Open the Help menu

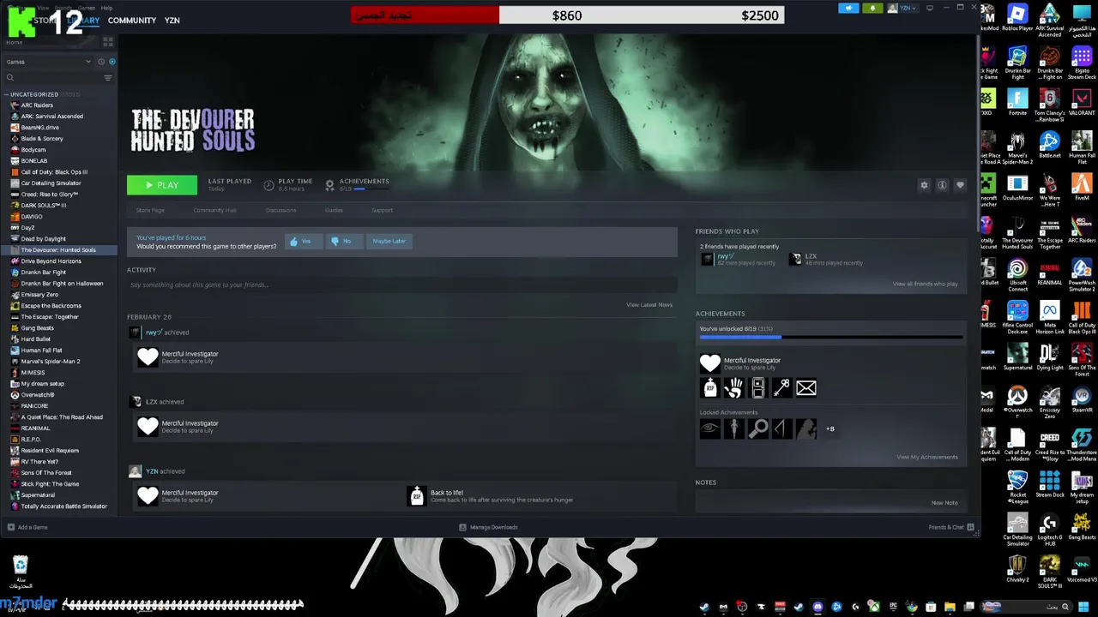pos(106,8)
